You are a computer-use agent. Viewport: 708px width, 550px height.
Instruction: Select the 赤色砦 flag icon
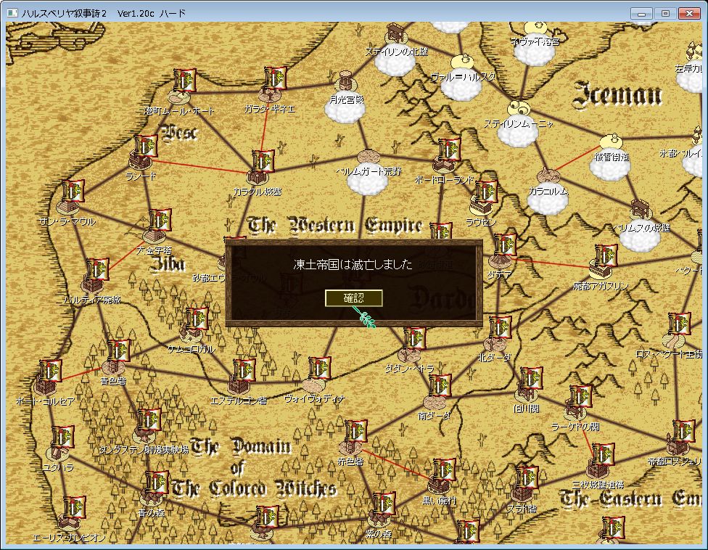[355, 432]
